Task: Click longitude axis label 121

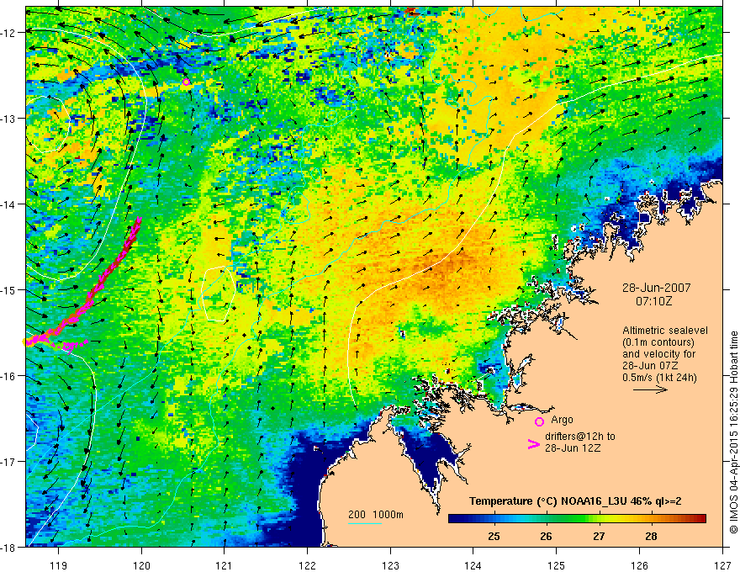Action: [x=225, y=565]
